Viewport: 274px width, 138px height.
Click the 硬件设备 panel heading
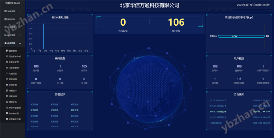tap(60, 59)
